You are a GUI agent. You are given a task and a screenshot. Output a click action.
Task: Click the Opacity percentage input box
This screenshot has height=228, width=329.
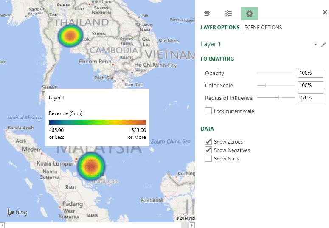310,73
